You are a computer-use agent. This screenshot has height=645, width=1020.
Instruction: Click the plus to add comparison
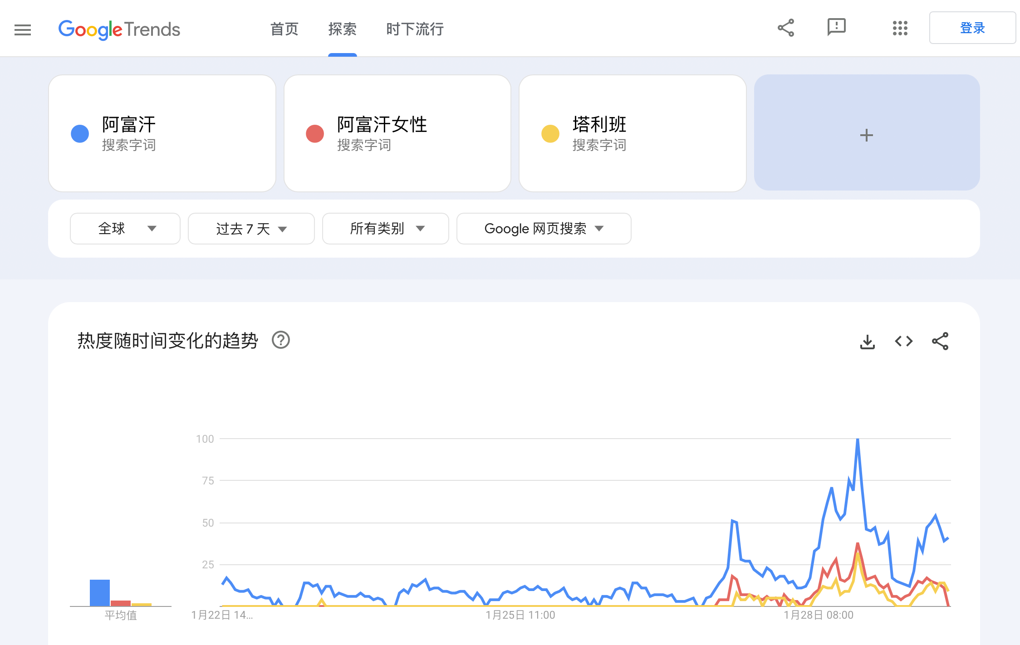point(866,135)
